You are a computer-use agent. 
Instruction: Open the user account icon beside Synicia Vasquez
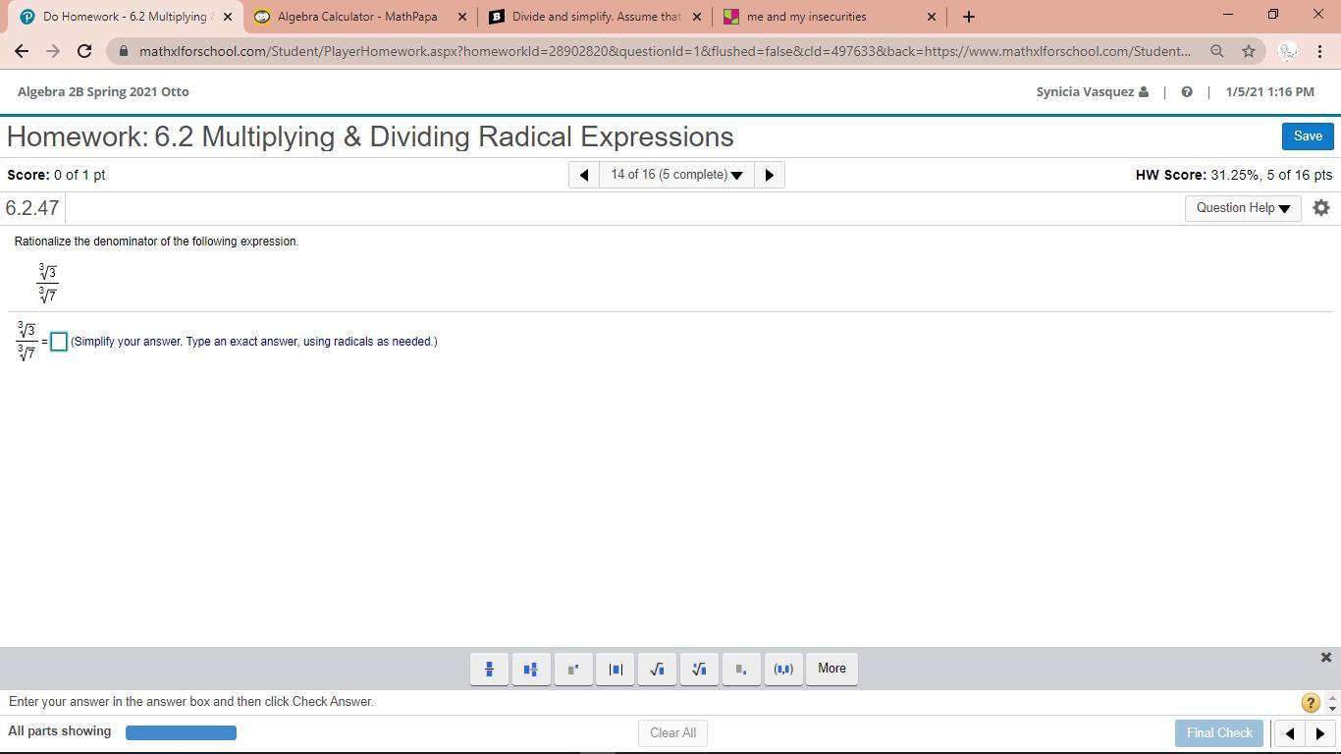(1144, 92)
